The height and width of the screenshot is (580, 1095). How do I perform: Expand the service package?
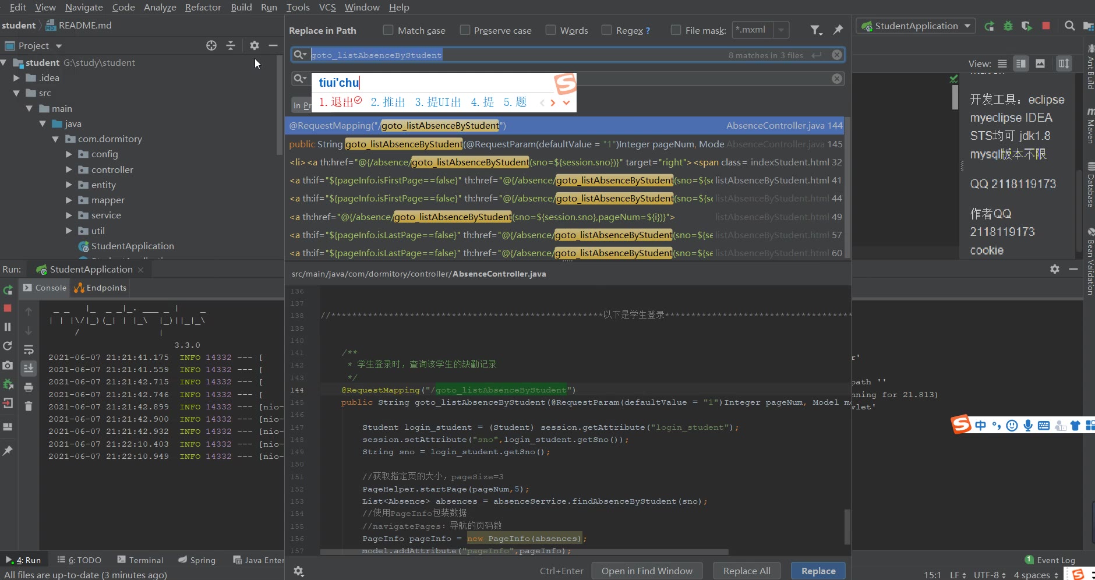click(x=69, y=215)
